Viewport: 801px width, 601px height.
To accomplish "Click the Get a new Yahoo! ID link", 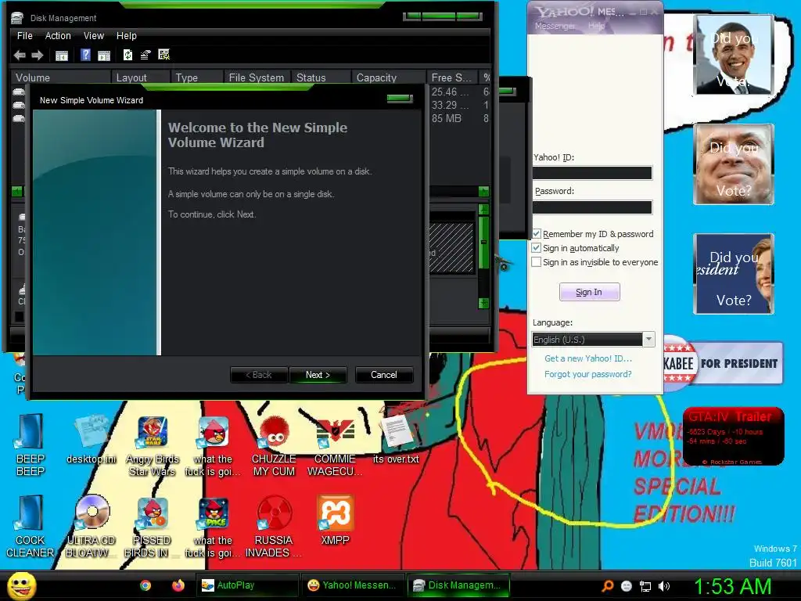I will 588,358.
